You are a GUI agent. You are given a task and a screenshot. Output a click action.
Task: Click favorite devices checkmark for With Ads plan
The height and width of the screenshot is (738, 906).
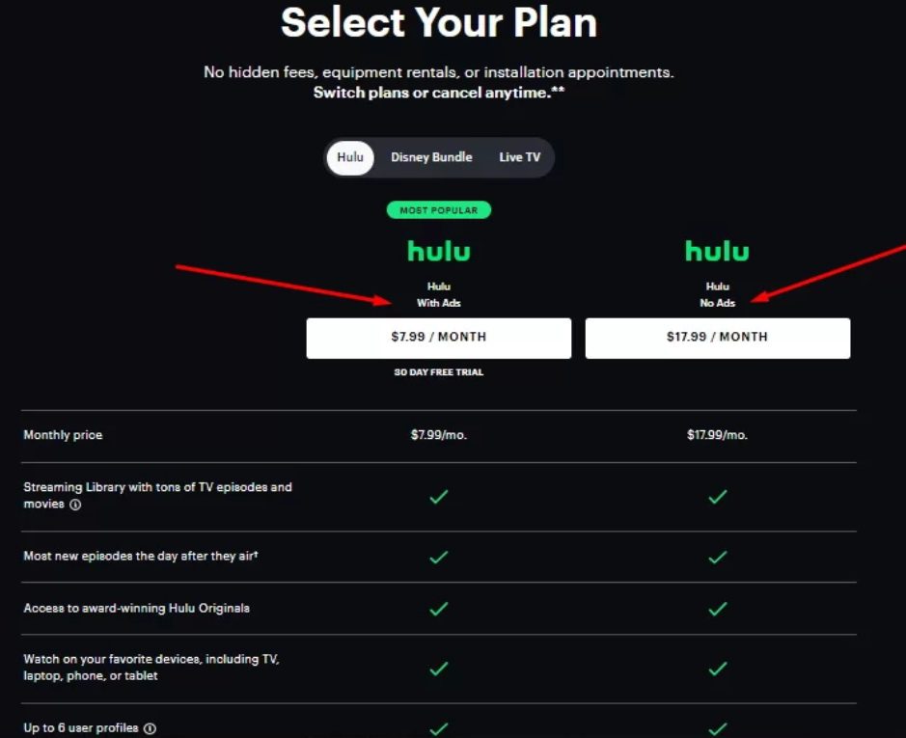click(x=439, y=669)
